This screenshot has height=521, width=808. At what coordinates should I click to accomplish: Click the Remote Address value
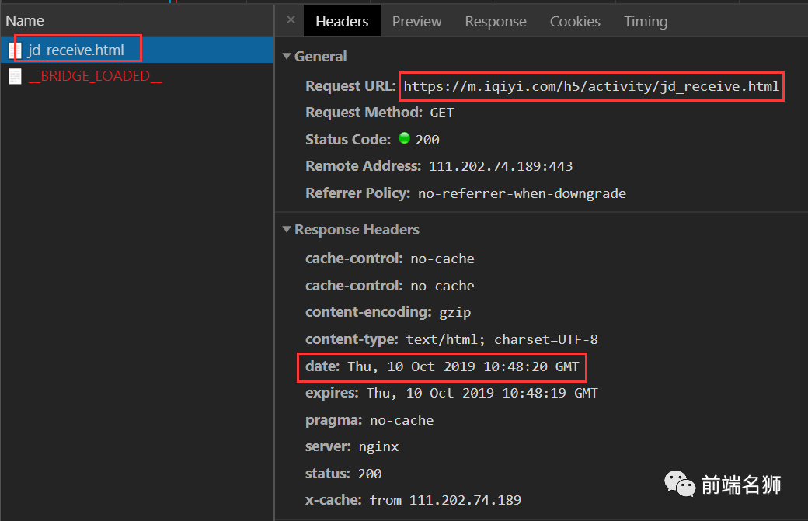[500, 166]
